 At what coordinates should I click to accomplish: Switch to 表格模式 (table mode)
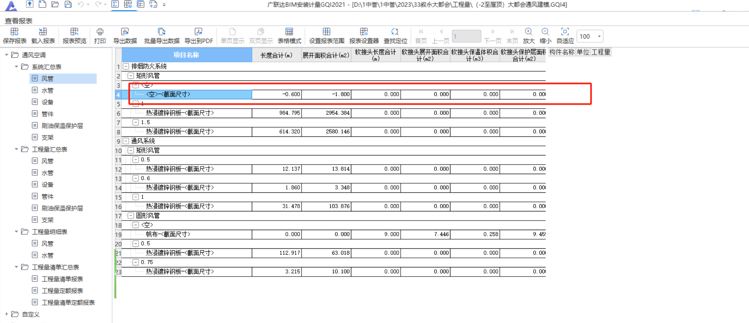[289, 36]
